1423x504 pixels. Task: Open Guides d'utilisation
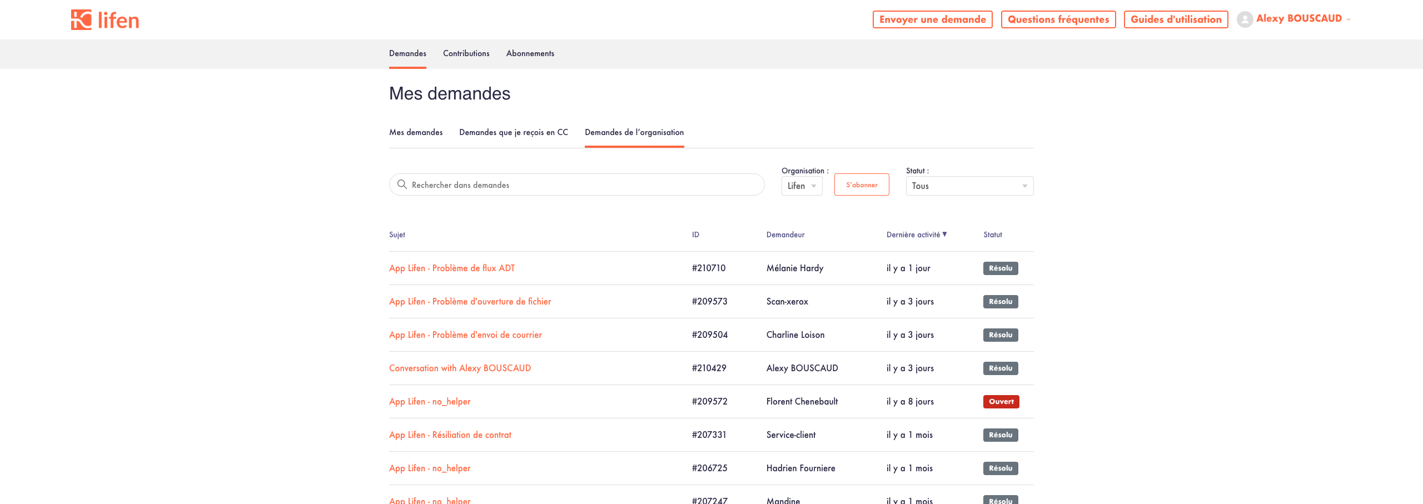click(1176, 19)
